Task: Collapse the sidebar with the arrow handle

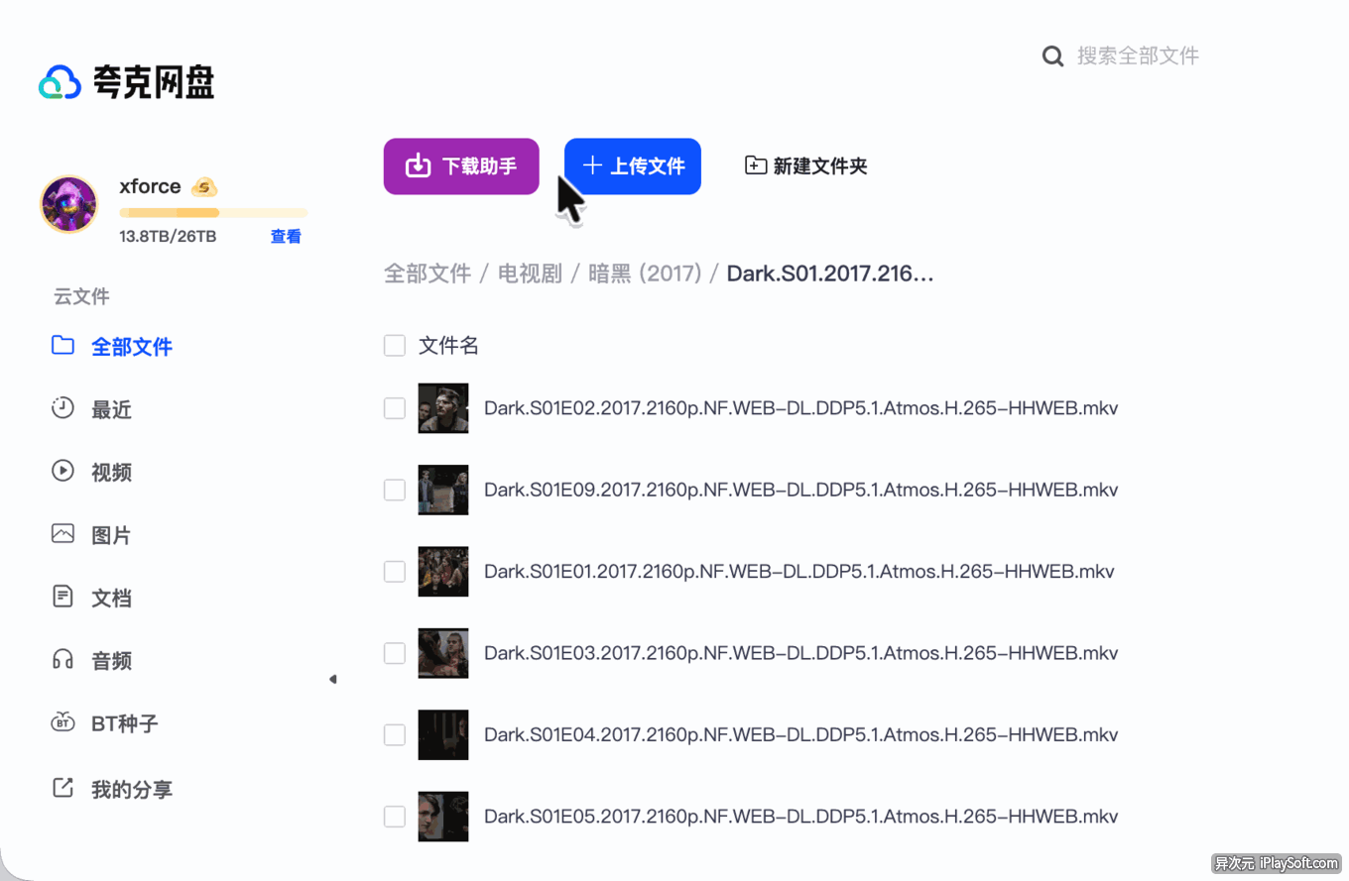Action: [x=332, y=679]
